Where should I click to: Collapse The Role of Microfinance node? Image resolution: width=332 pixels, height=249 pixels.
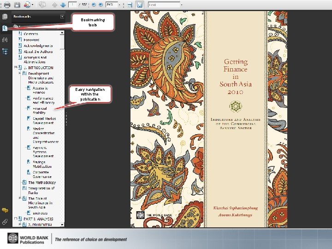20,198
